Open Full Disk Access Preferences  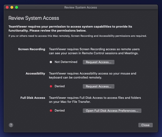(x=112, y=111)
